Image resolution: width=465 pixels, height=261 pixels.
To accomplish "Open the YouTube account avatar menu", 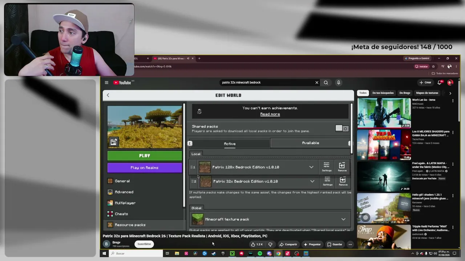I will 450,83.
